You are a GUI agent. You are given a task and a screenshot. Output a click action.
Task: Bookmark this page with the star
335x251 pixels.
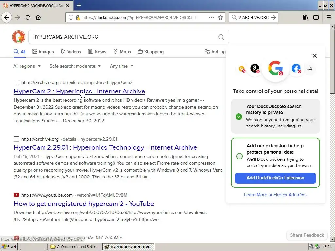pyautogui.click(x=220, y=17)
